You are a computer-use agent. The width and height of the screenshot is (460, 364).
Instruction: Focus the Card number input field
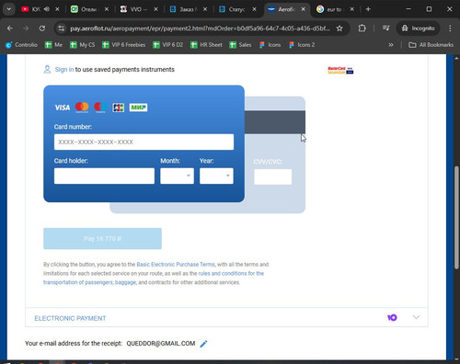[144, 142]
